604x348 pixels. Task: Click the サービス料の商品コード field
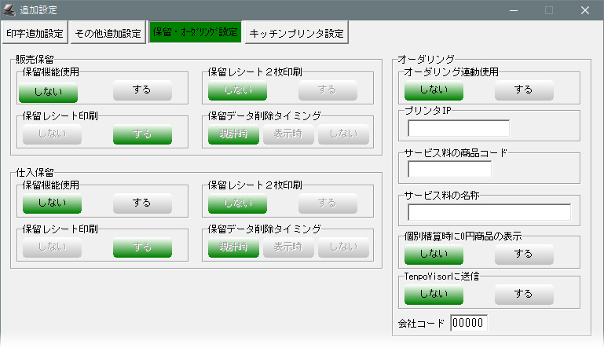tap(450, 169)
